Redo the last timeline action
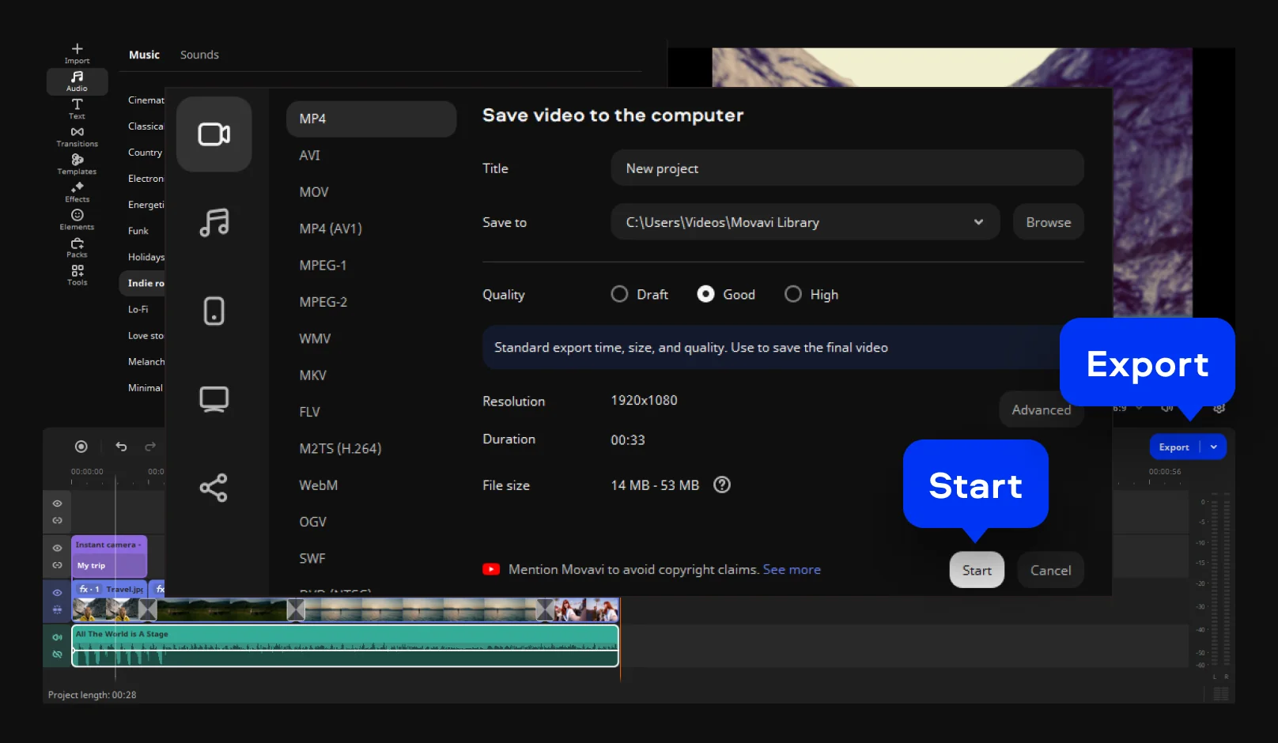This screenshot has width=1278, height=743. click(x=150, y=447)
